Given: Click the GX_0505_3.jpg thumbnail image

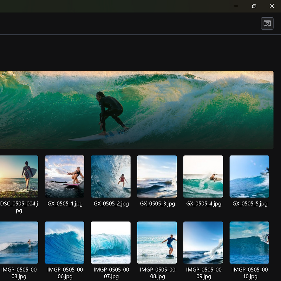Looking at the screenshot, I should point(157,176).
